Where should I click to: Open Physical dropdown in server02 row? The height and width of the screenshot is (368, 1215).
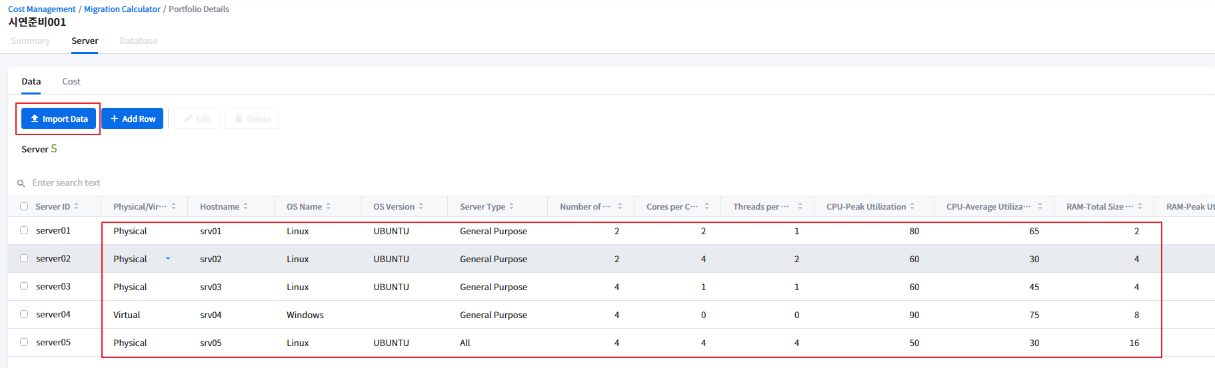point(168,259)
